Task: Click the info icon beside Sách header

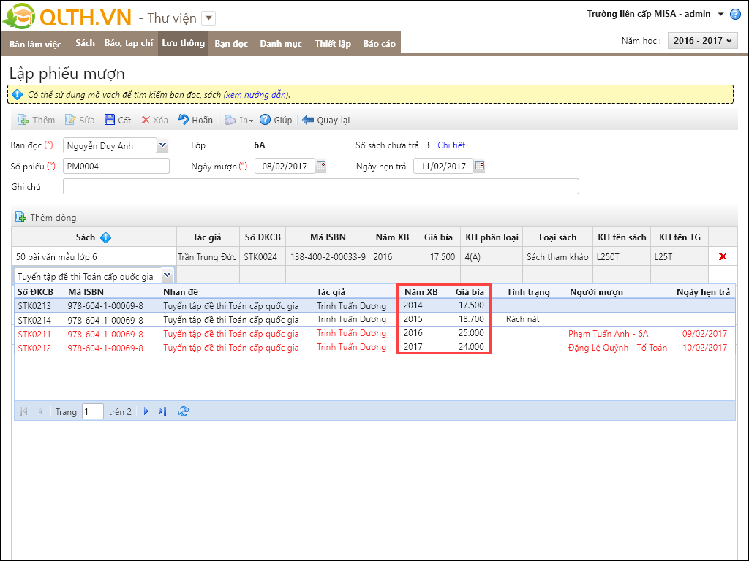Action: (x=105, y=237)
